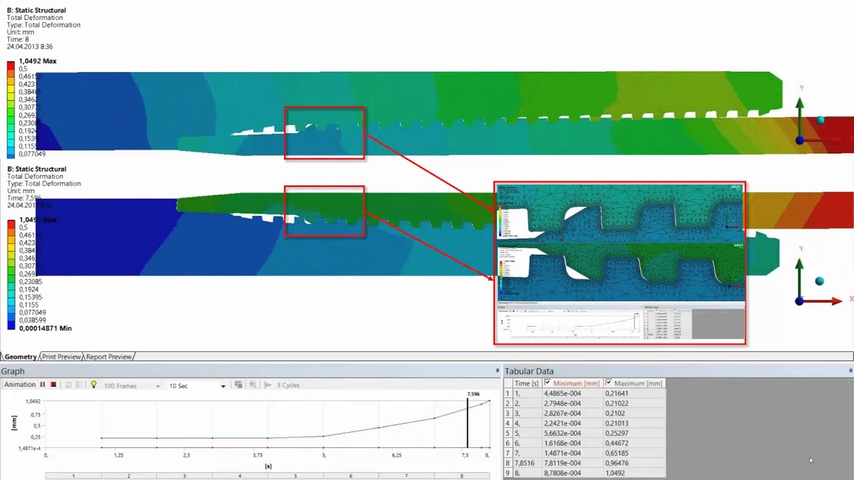The width and height of the screenshot is (854, 480).
Task: Pin the Tabular Data panel
Action: tap(851, 371)
